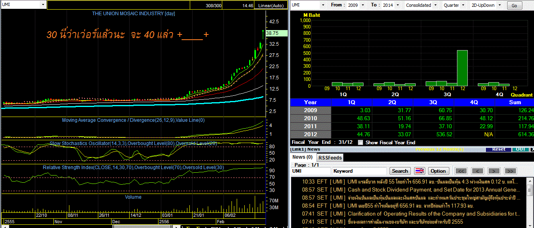Switch to the RSSFeeds tab
The width and height of the screenshot is (534, 228).
pos(330,157)
